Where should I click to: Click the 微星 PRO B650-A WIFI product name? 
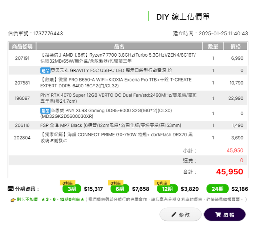116,83
